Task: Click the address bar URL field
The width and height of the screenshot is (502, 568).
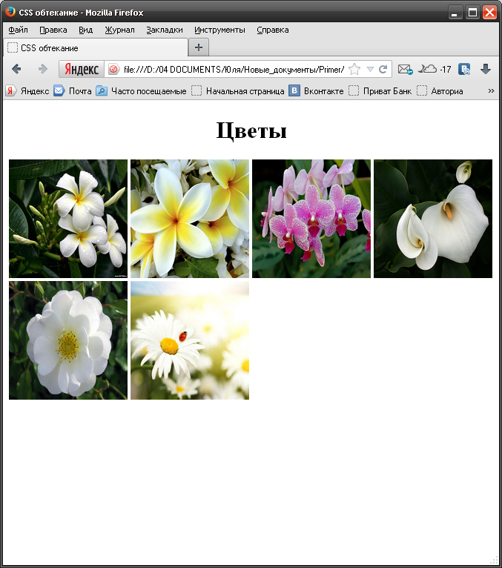Action: (233, 69)
